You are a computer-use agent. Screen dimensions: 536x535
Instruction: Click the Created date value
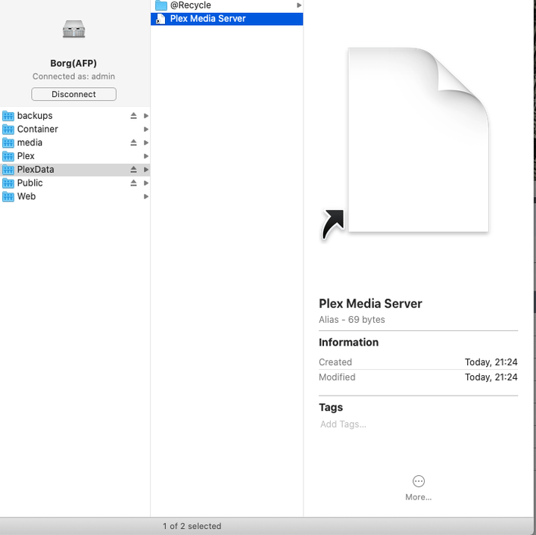pos(491,362)
